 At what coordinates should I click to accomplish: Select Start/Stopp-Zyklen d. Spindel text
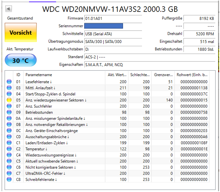(50, 94)
